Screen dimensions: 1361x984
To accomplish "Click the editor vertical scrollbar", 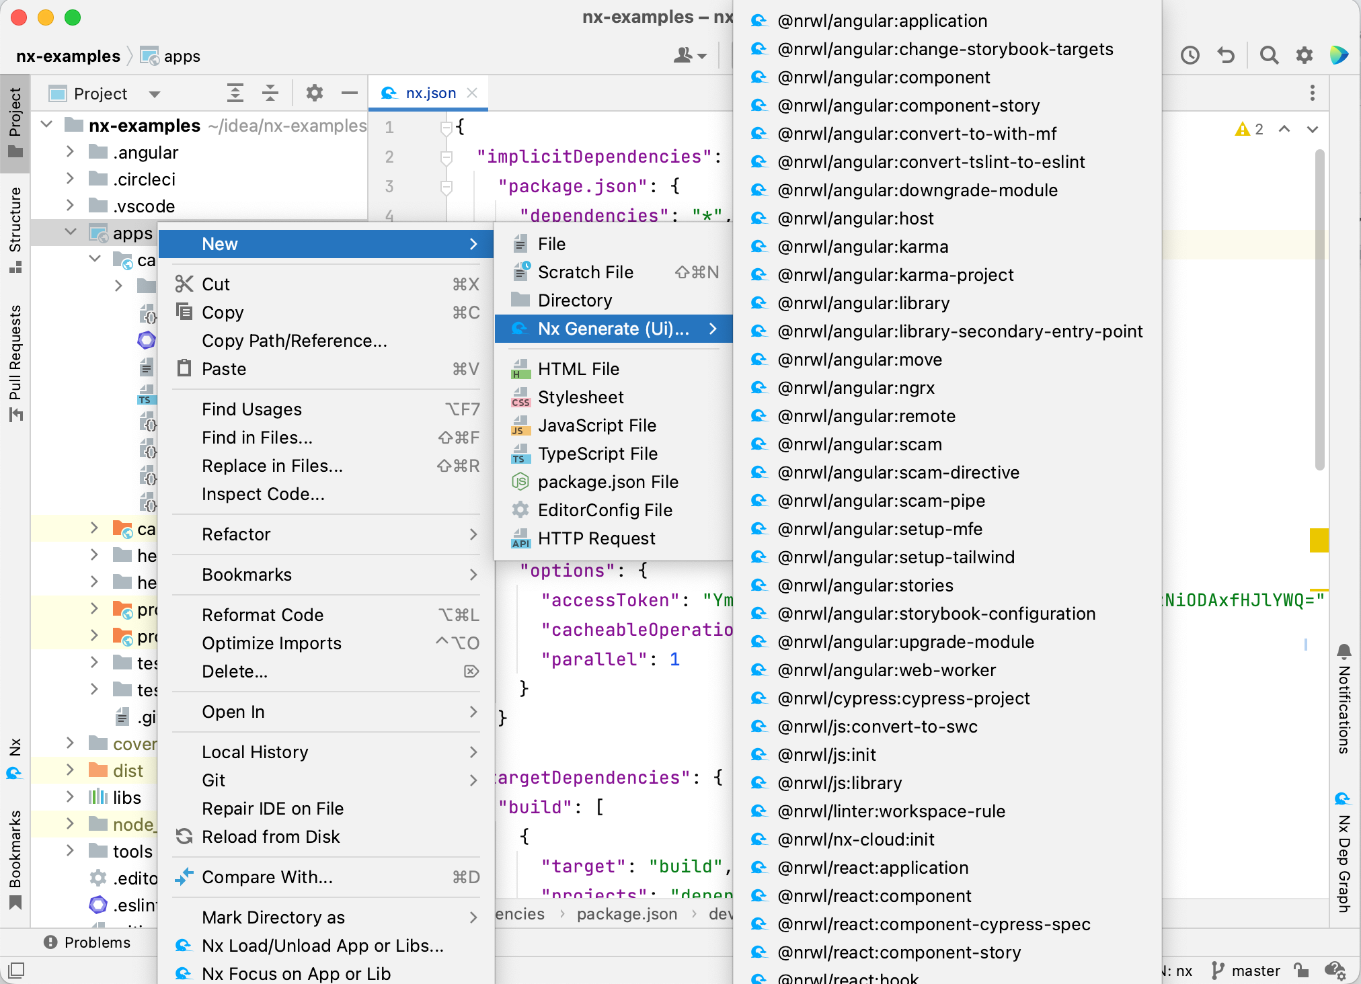I will pyautogui.click(x=1319, y=309).
